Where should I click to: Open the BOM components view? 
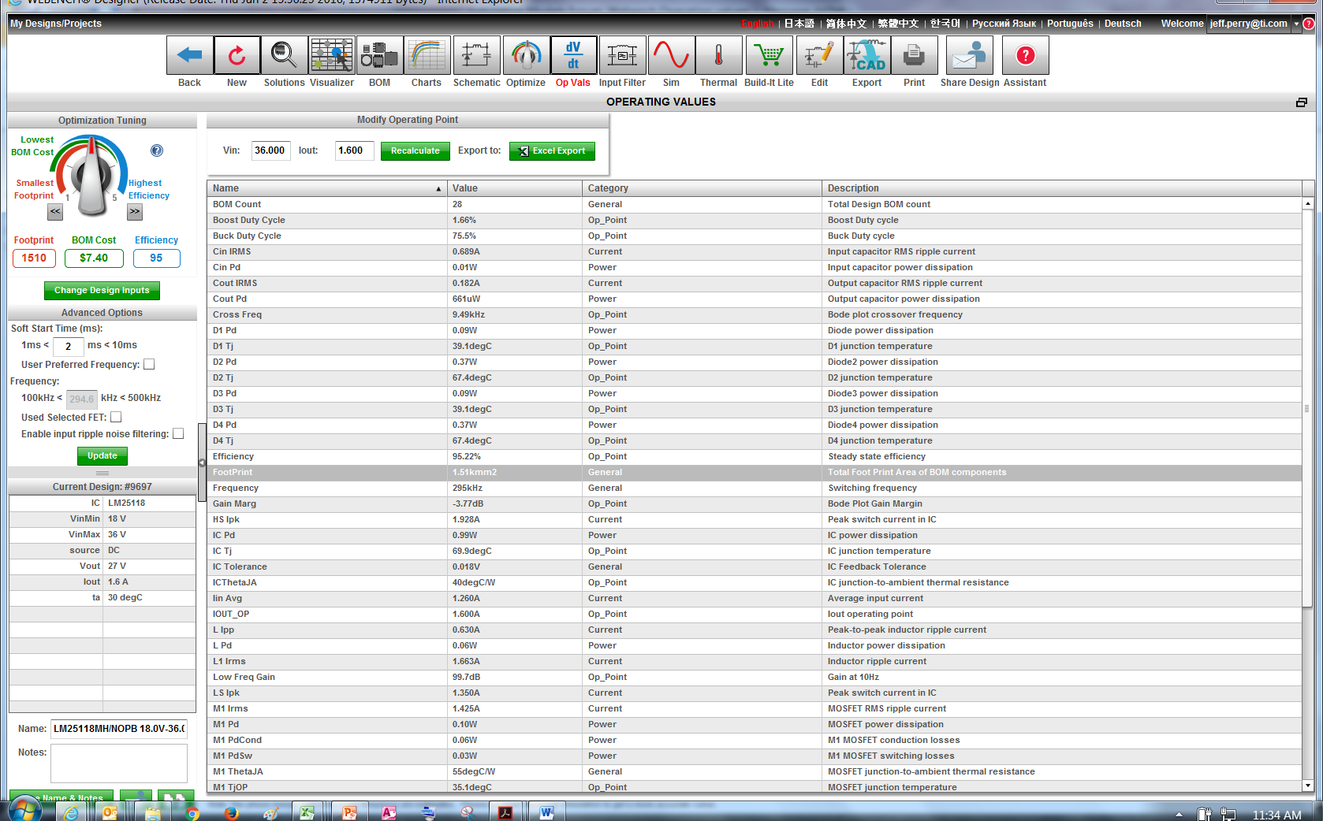pos(379,55)
